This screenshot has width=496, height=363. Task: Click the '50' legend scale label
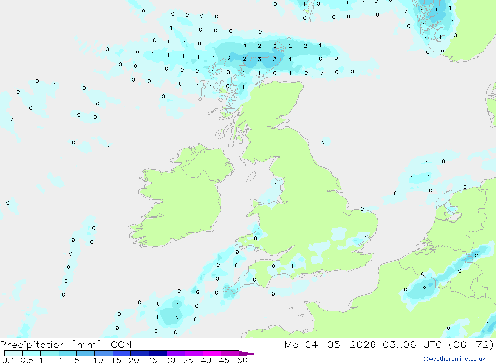click(x=242, y=360)
